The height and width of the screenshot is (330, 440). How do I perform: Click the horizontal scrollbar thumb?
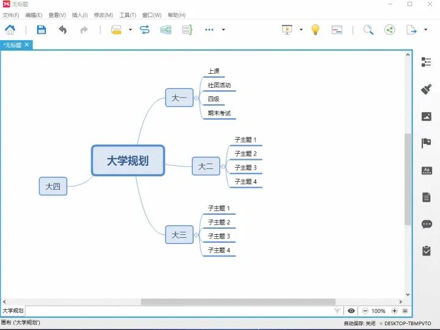(x=238, y=302)
